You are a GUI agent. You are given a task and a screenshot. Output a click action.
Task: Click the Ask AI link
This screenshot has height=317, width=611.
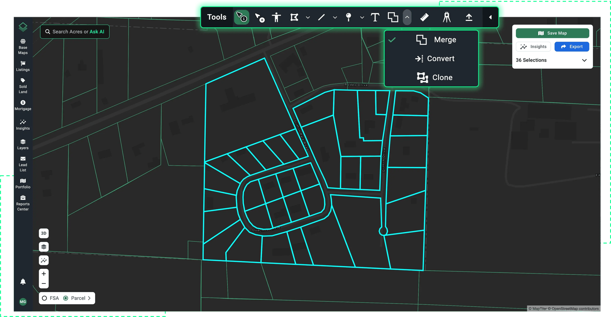(x=97, y=32)
